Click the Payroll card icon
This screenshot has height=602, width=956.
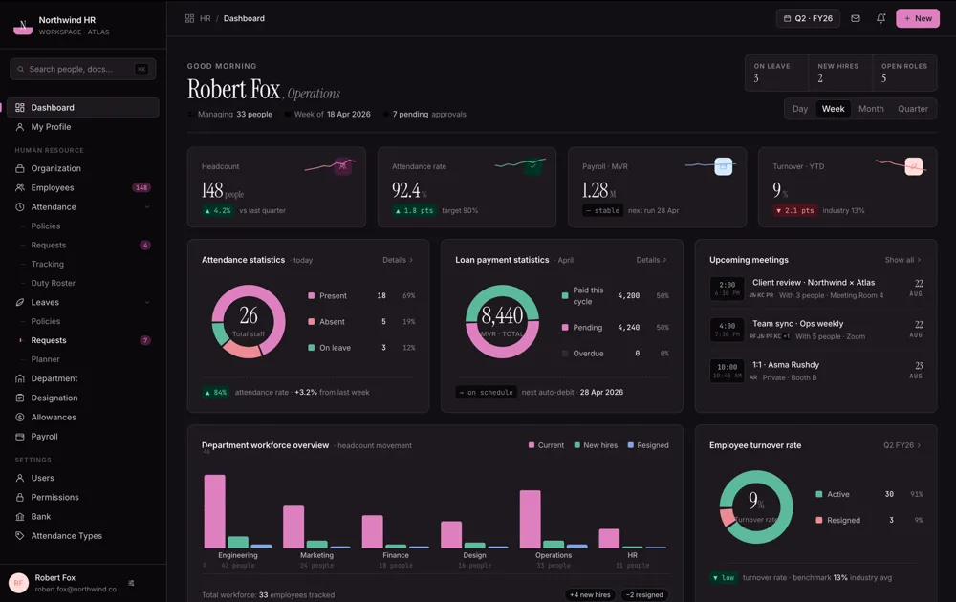point(20,437)
